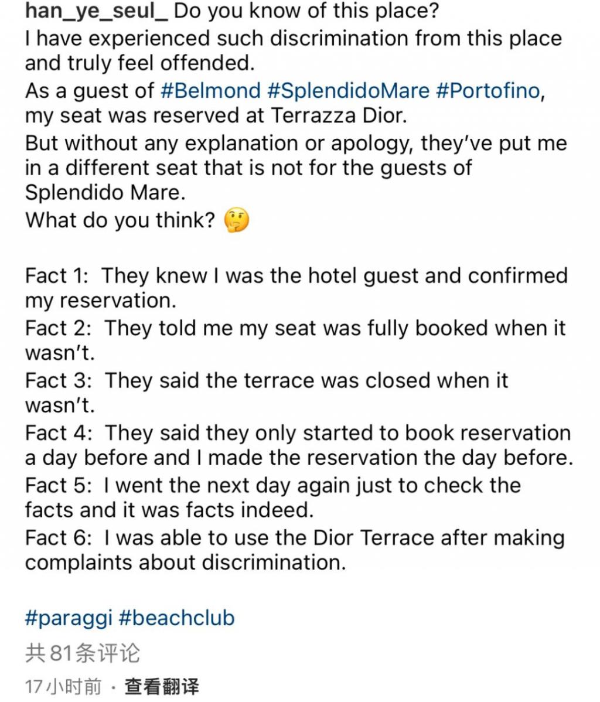
Task: View all 81 comments (共81条评论)
Action: pyautogui.click(x=83, y=653)
